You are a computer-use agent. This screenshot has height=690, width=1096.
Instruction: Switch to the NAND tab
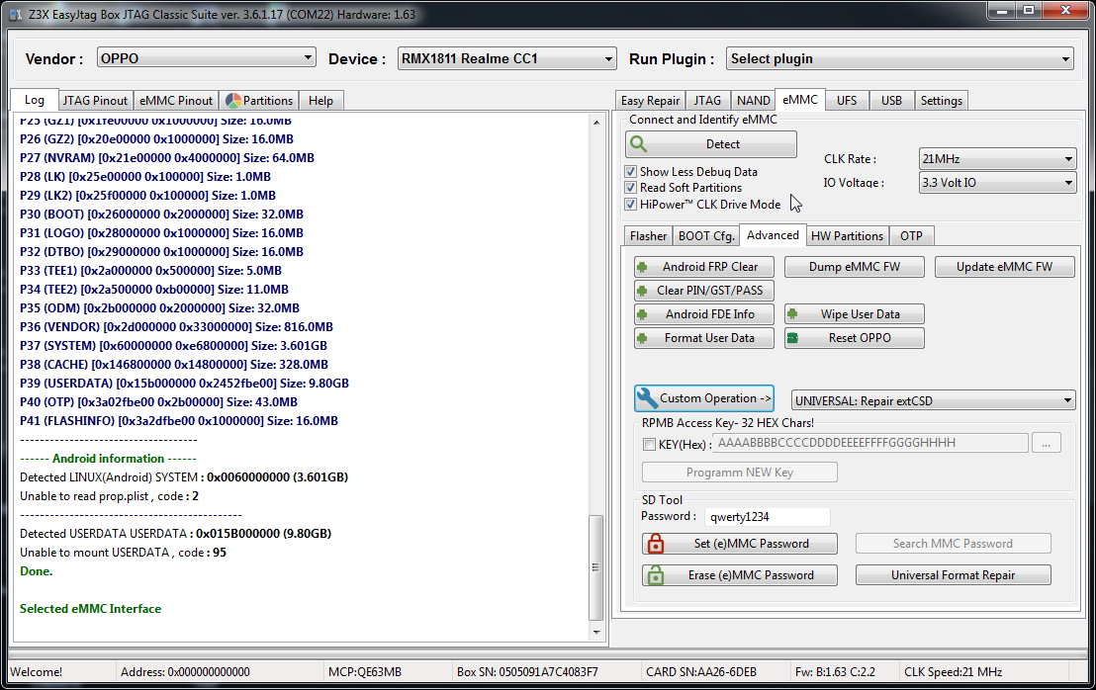pyautogui.click(x=753, y=101)
